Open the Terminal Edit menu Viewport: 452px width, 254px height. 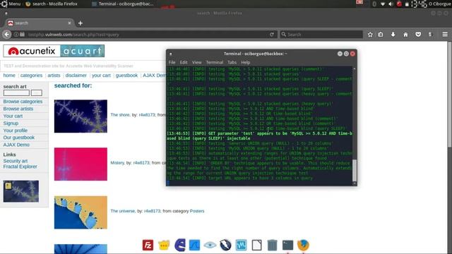pyautogui.click(x=184, y=63)
